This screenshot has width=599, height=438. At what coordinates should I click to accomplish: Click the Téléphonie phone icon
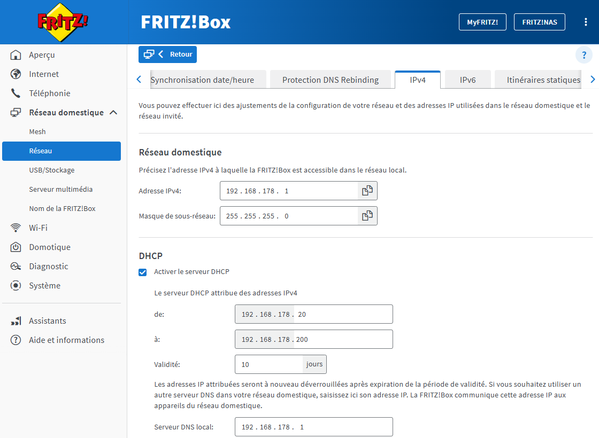pyautogui.click(x=16, y=93)
